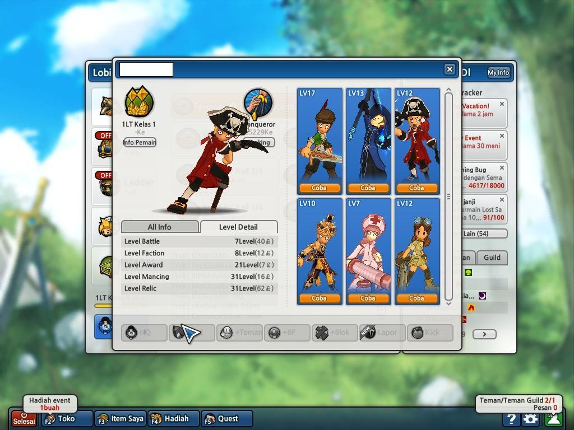Open the green messenger icon
The height and width of the screenshot is (430, 574).
(553, 419)
